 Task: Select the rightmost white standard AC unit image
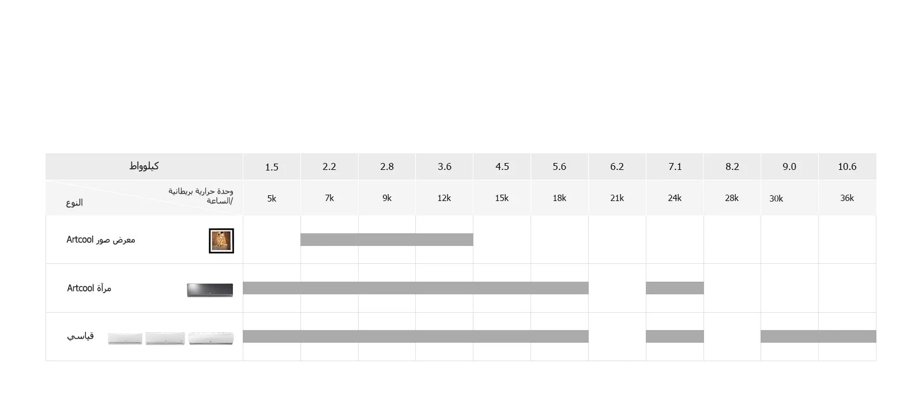click(211, 338)
